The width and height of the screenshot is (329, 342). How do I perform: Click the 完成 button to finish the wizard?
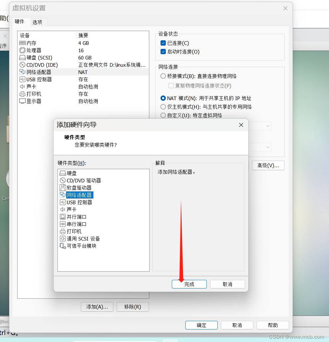[x=189, y=284]
